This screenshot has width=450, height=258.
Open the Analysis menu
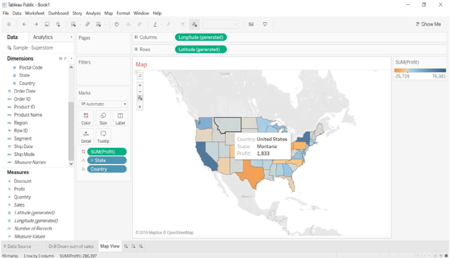pos(93,13)
